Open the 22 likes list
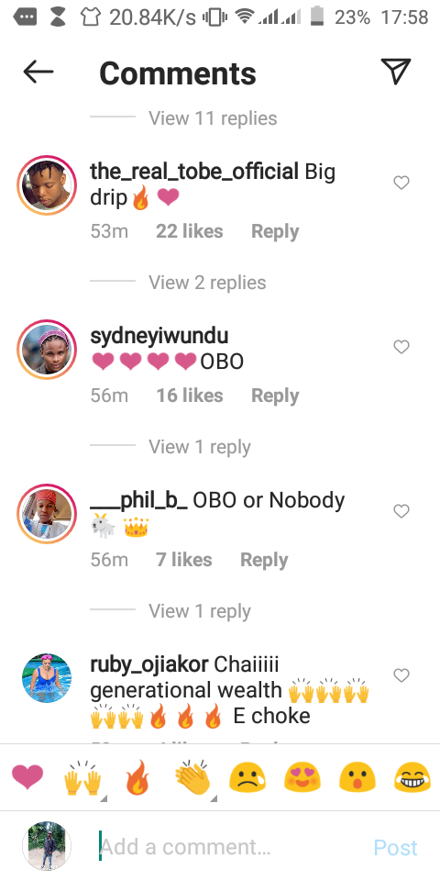This screenshot has height=881, width=440. (190, 231)
